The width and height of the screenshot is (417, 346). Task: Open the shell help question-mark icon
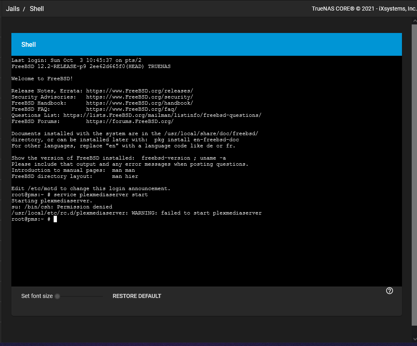(x=389, y=291)
